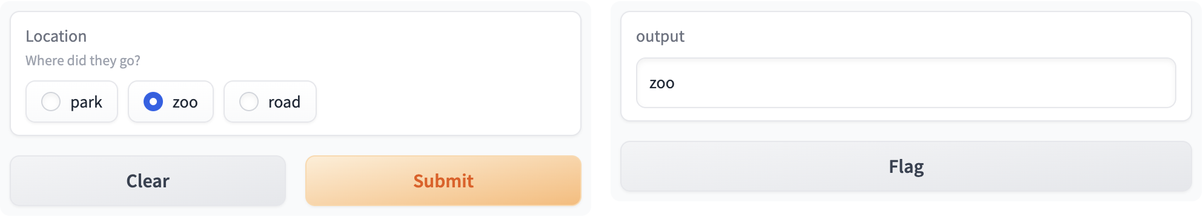Viewport: 1203px width, 220px height.
Task: Submit the selected location choice
Action: (x=443, y=181)
